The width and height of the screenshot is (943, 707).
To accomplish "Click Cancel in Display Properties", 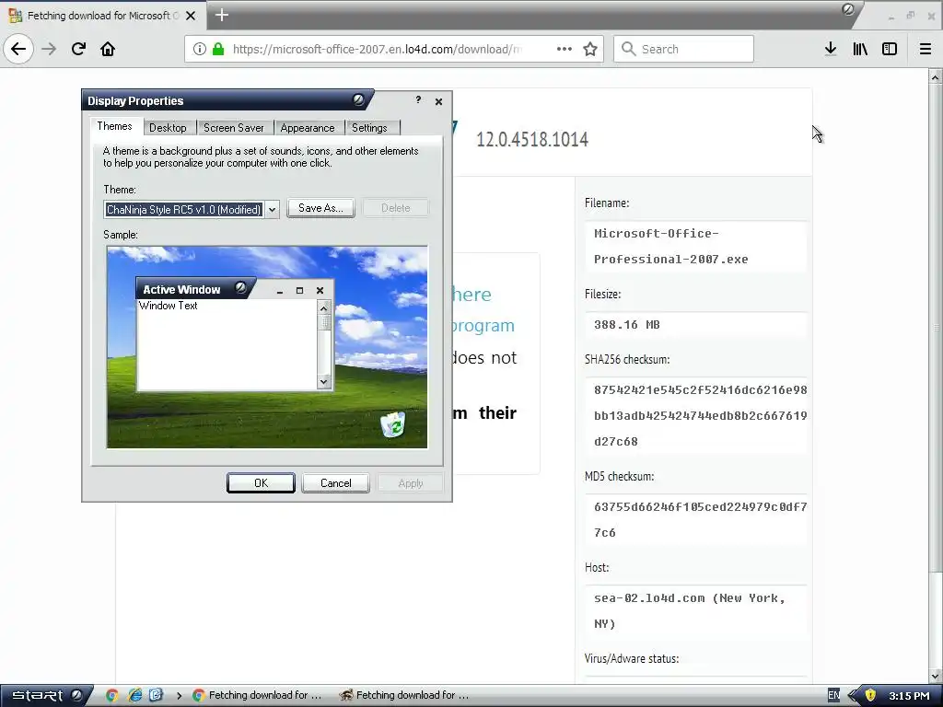I will tap(335, 482).
